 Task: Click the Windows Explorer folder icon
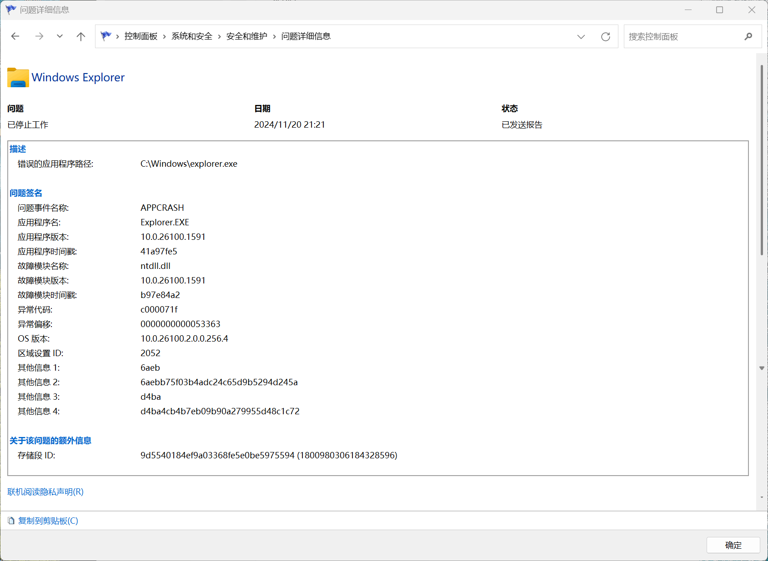(x=18, y=78)
